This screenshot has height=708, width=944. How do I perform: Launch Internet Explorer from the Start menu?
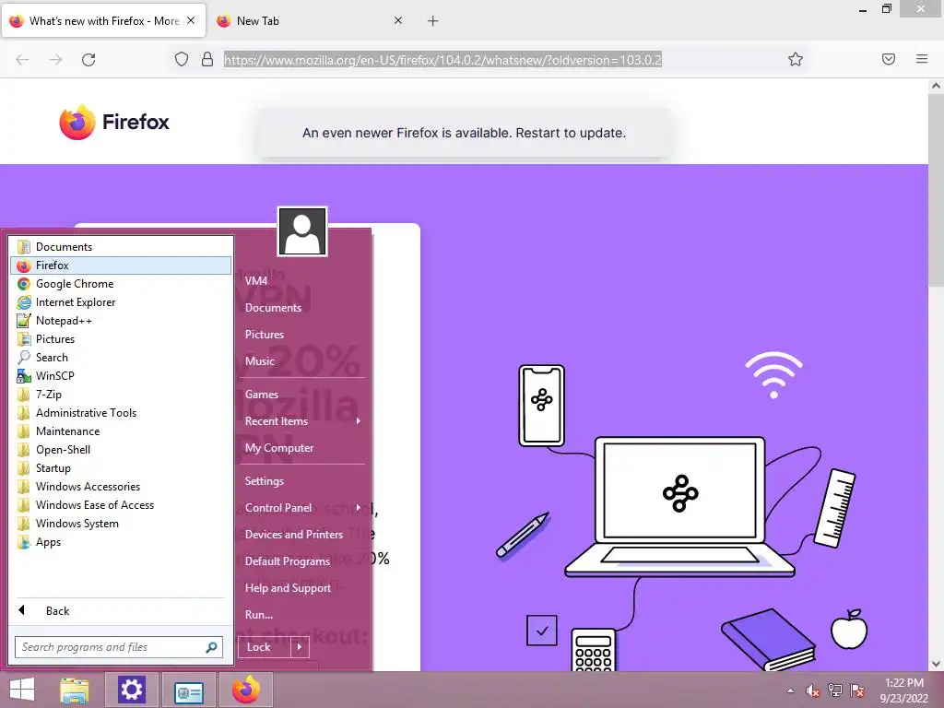[x=121, y=302]
